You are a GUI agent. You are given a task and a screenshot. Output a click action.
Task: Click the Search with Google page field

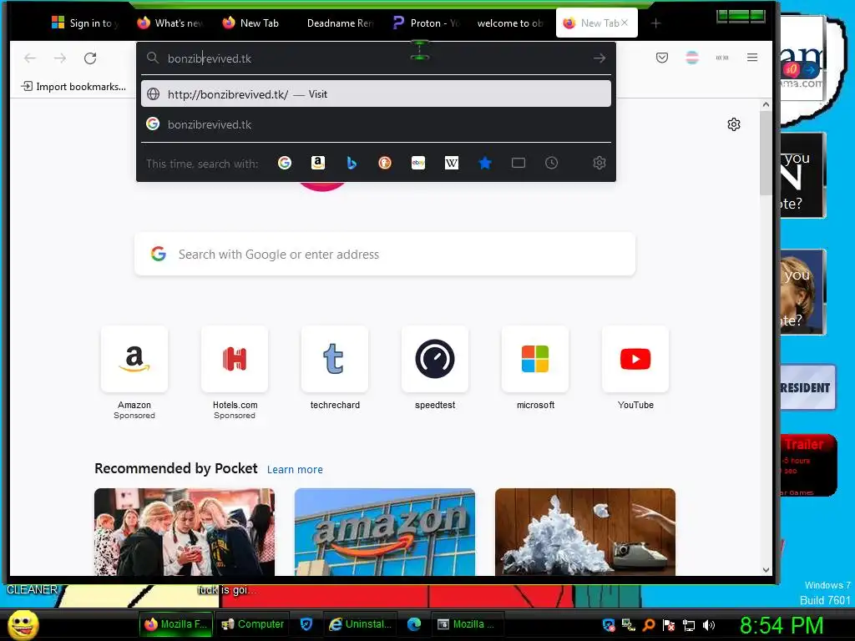[384, 254]
